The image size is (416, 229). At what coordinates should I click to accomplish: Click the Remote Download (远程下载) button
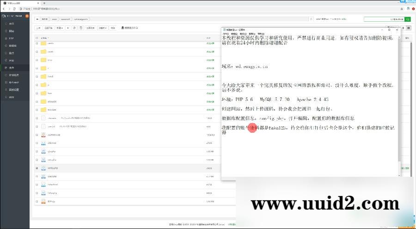[49, 28]
